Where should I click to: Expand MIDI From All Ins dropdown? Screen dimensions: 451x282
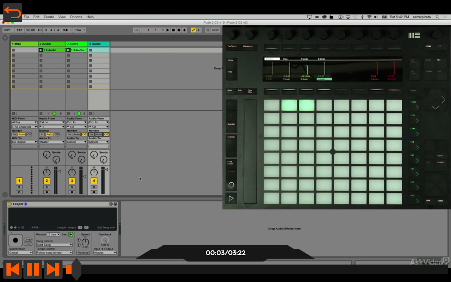tap(24, 122)
